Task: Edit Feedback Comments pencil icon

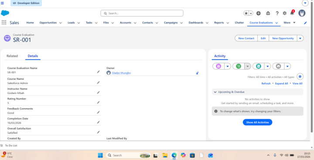Action: (98, 112)
